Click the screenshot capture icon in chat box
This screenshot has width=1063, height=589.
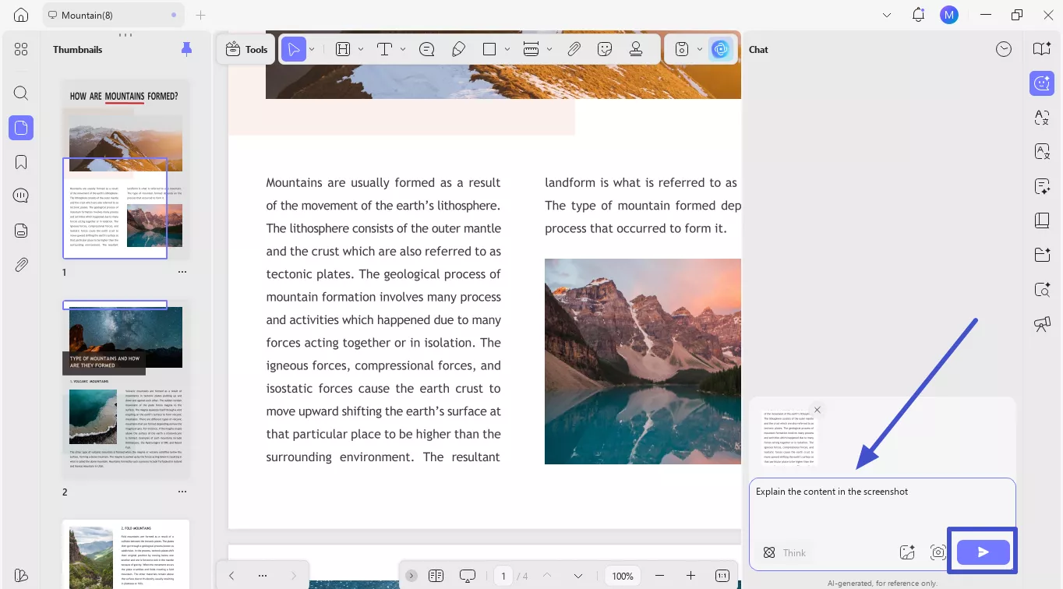pyautogui.click(x=938, y=552)
